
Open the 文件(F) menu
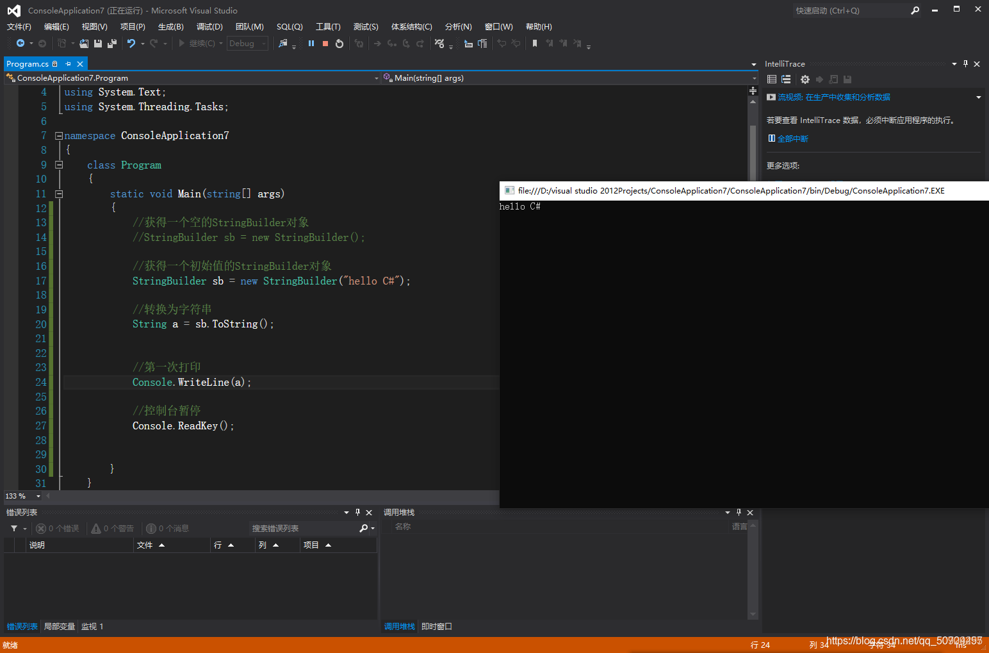click(x=19, y=26)
